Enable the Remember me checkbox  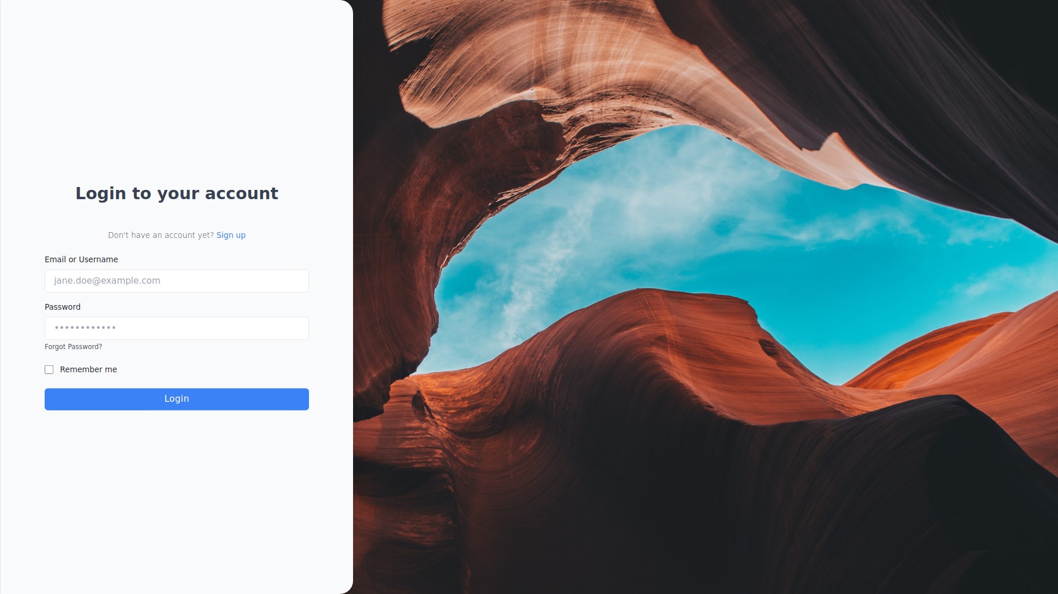(x=49, y=369)
